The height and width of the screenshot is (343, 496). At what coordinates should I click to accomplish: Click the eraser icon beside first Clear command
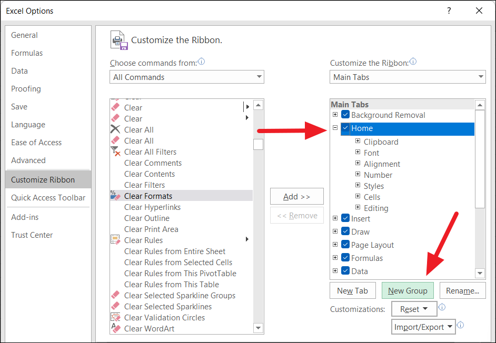click(x=115, y=107)
